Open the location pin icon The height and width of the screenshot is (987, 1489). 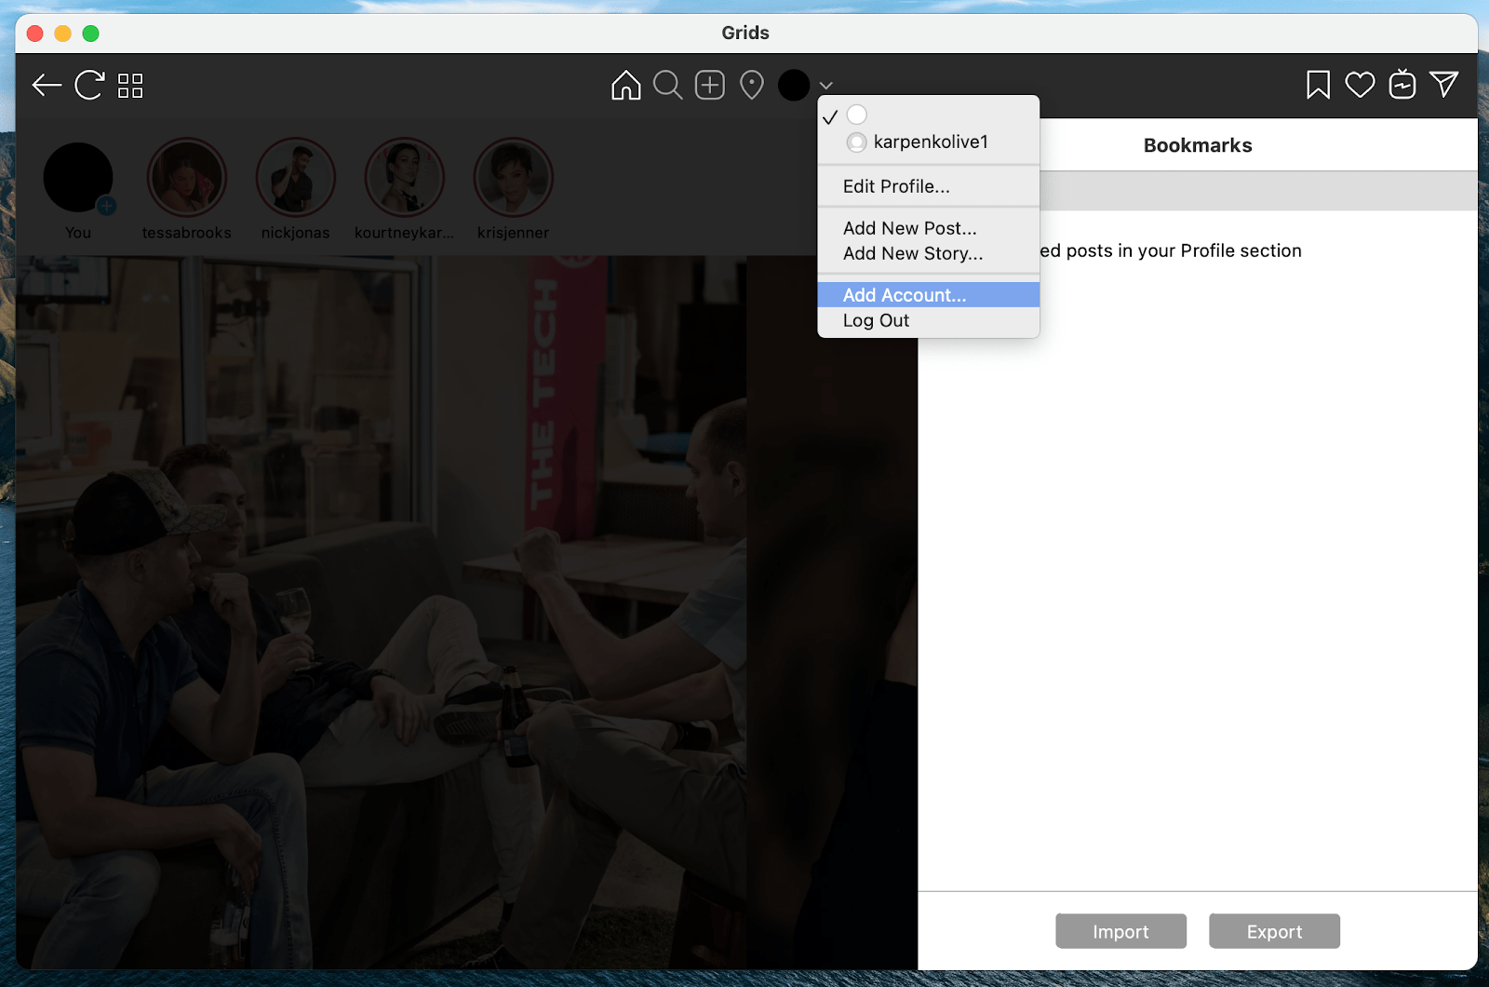pyautogui.click(x=751, y=85)
